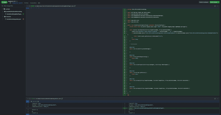Click Update to 1.21 pull request title
This screenshot has width=221, height=115.
[12, 1]
